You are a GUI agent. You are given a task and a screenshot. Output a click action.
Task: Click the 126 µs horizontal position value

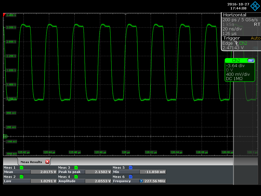tap(229, 33)
